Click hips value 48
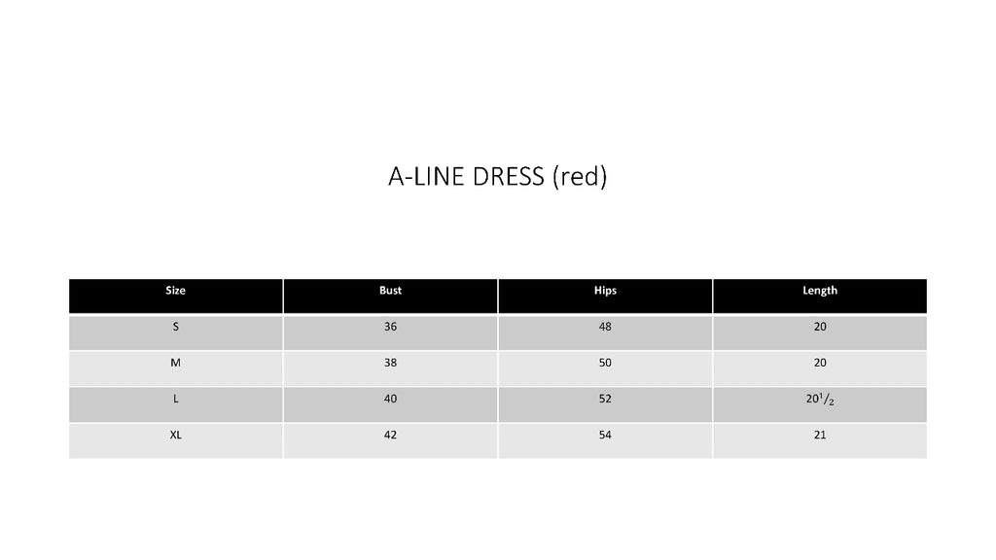This screenshot has width=996, height=560. click(605, 328)
